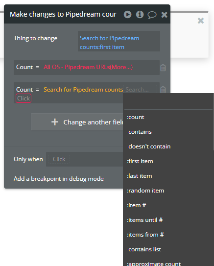Image resolution: width=214 pixels, height=266 pixels.
Task: Delete the first Count field with trash icon
Action: click(163, 68)
